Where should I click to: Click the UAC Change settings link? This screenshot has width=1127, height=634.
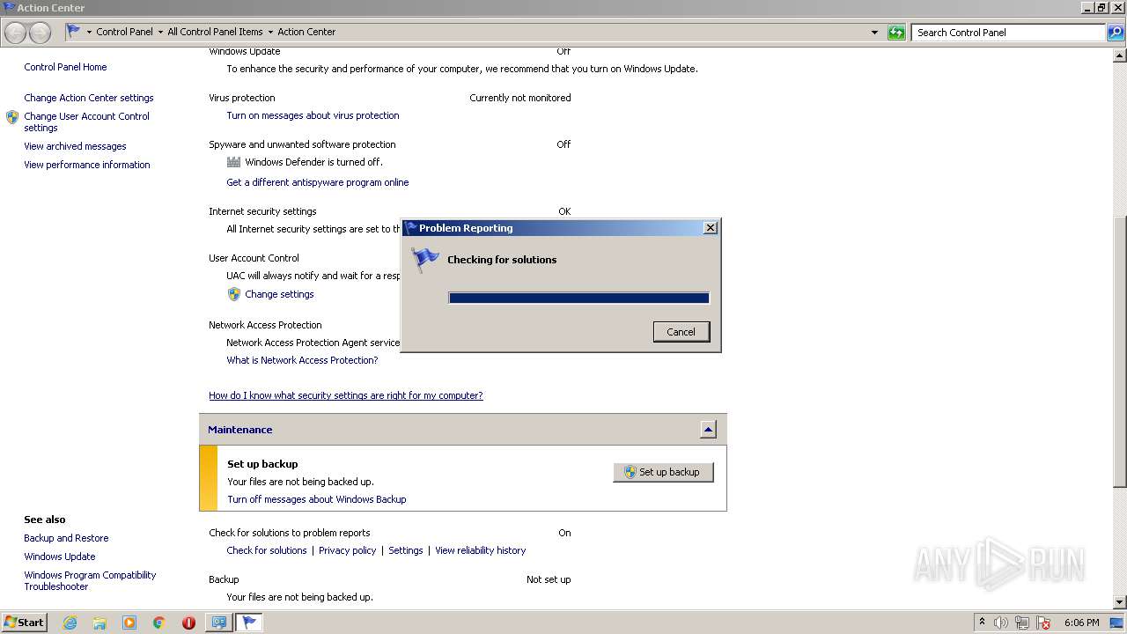[279, 294]
